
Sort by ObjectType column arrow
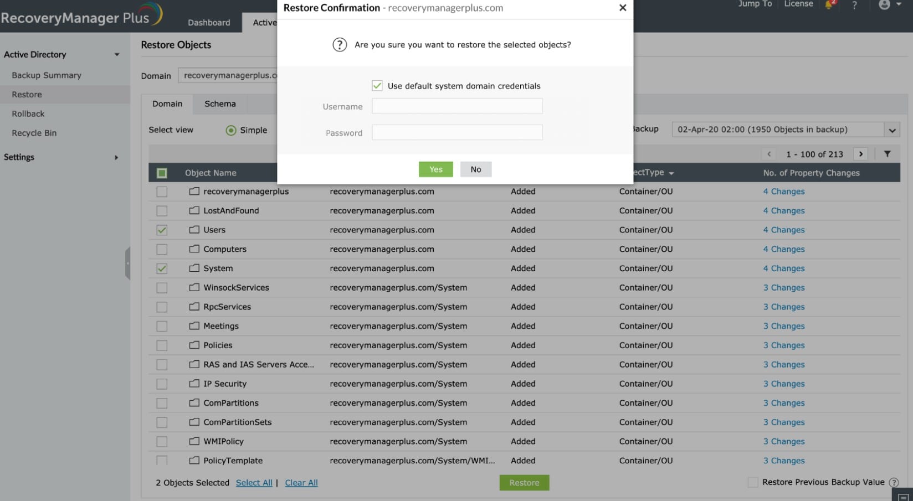(671, 173)
